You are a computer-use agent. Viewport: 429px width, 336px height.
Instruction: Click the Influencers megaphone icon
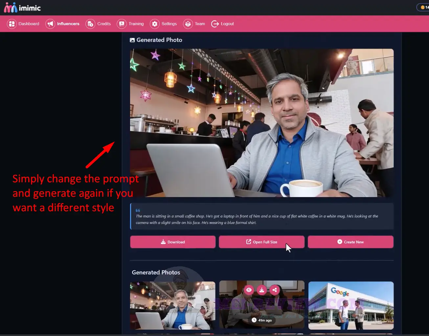pyautogui.click(x=50, y=24)
